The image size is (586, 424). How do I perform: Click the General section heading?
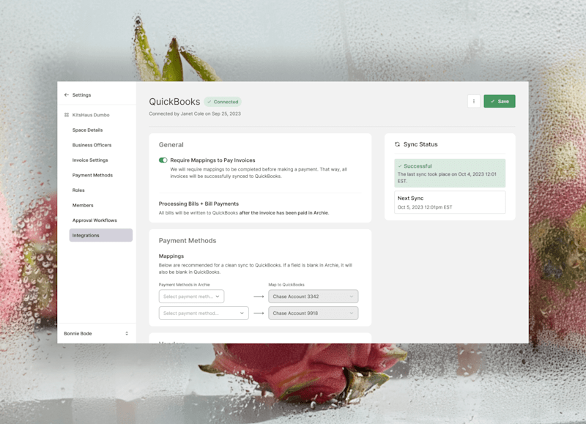[x=171, y=145]
